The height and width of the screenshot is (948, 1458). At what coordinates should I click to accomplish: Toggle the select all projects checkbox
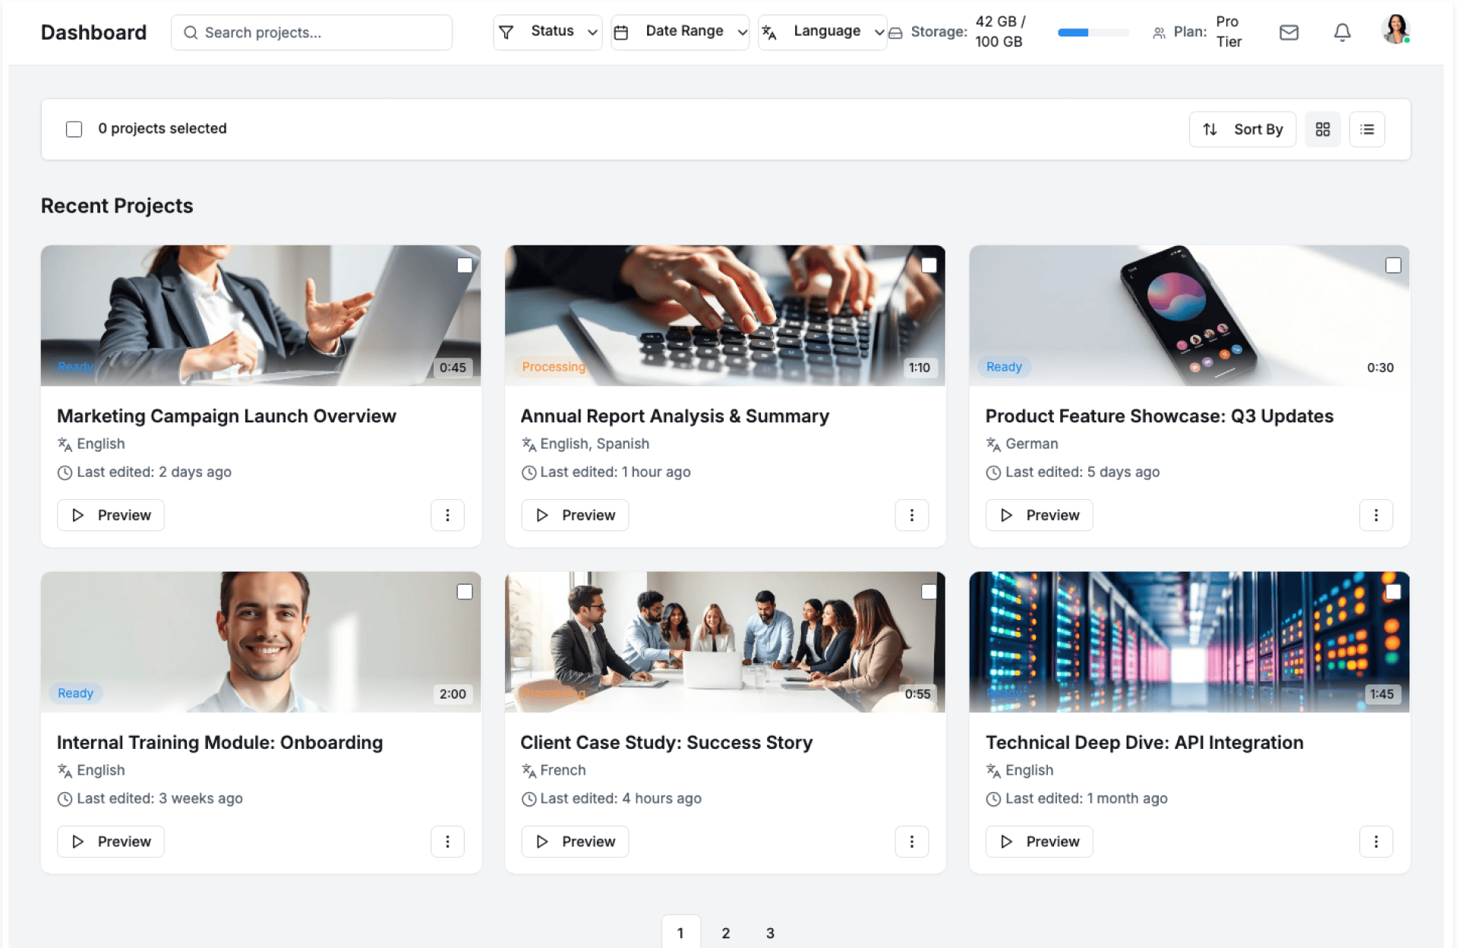coord(74,129)
